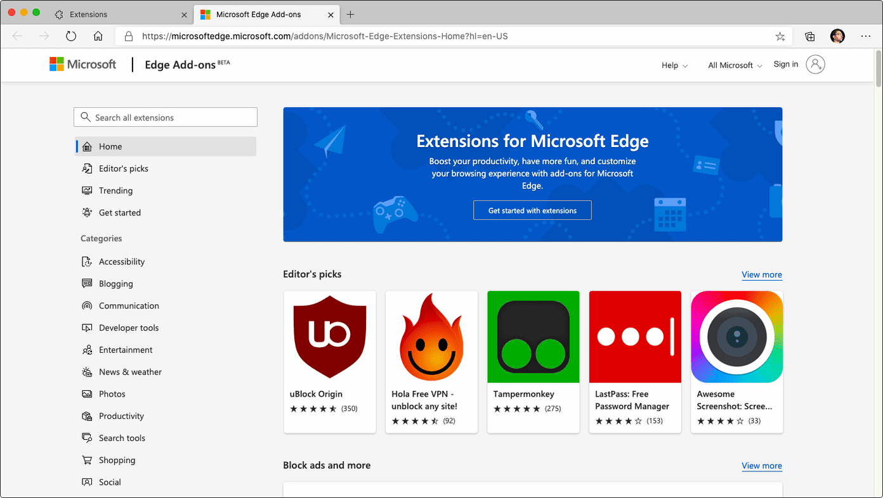883x498 pixels.
Task: Expand the Help dropdown menu
Action: point(675,65)
